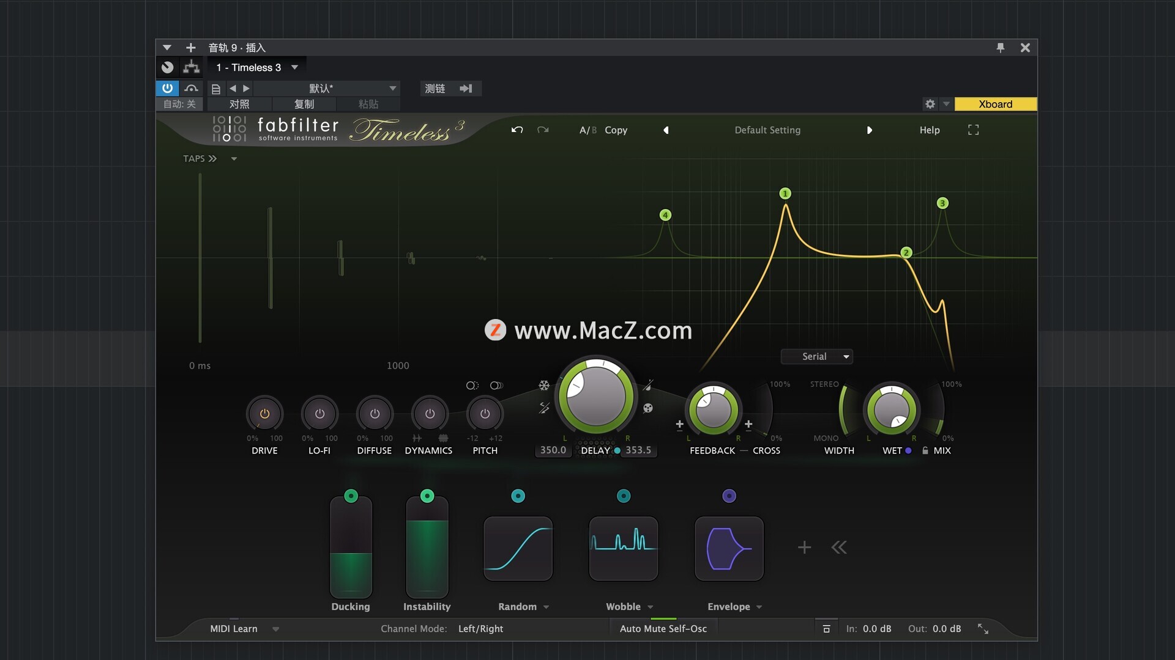Click the yellow Xboard button

click(x=995, y=104)
